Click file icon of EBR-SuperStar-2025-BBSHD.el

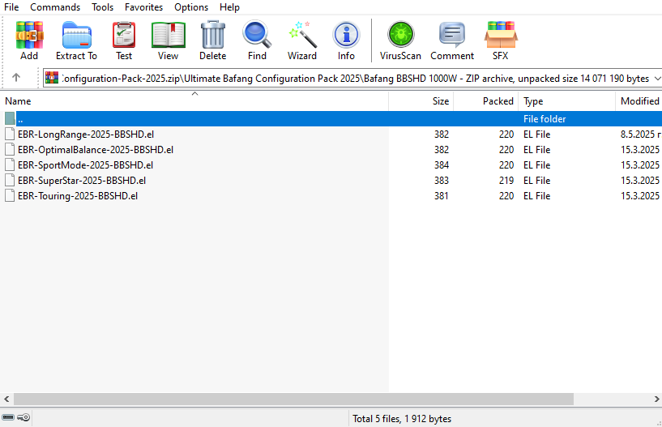tap(10, 181)
